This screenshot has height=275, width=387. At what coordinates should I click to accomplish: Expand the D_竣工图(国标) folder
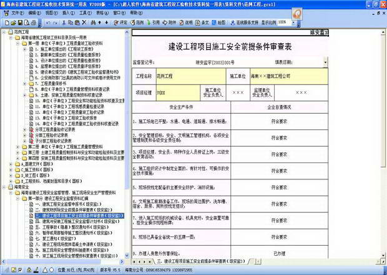pyautogui.click(x=11, y=176)
